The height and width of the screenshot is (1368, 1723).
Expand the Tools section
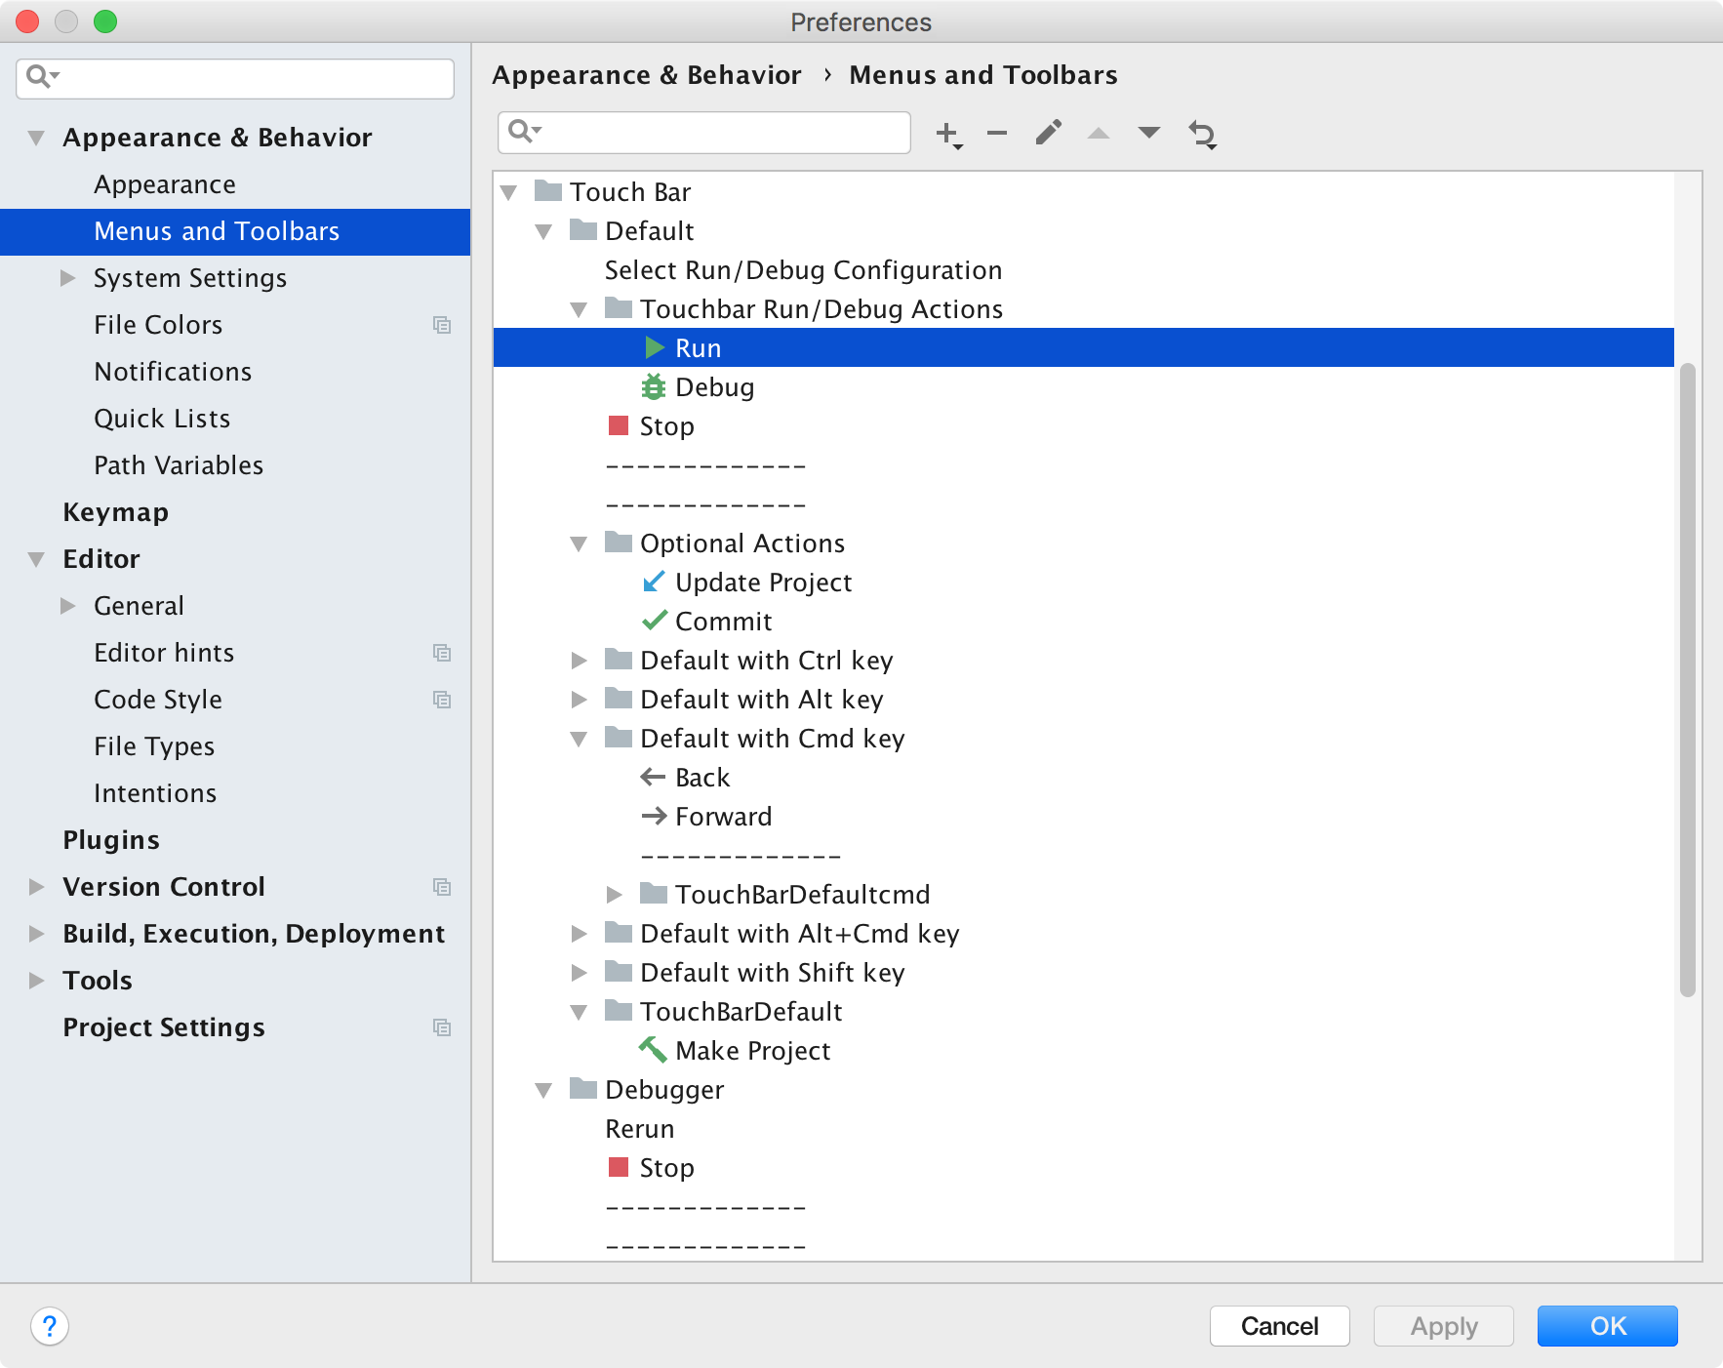click(x=36, y=981)
